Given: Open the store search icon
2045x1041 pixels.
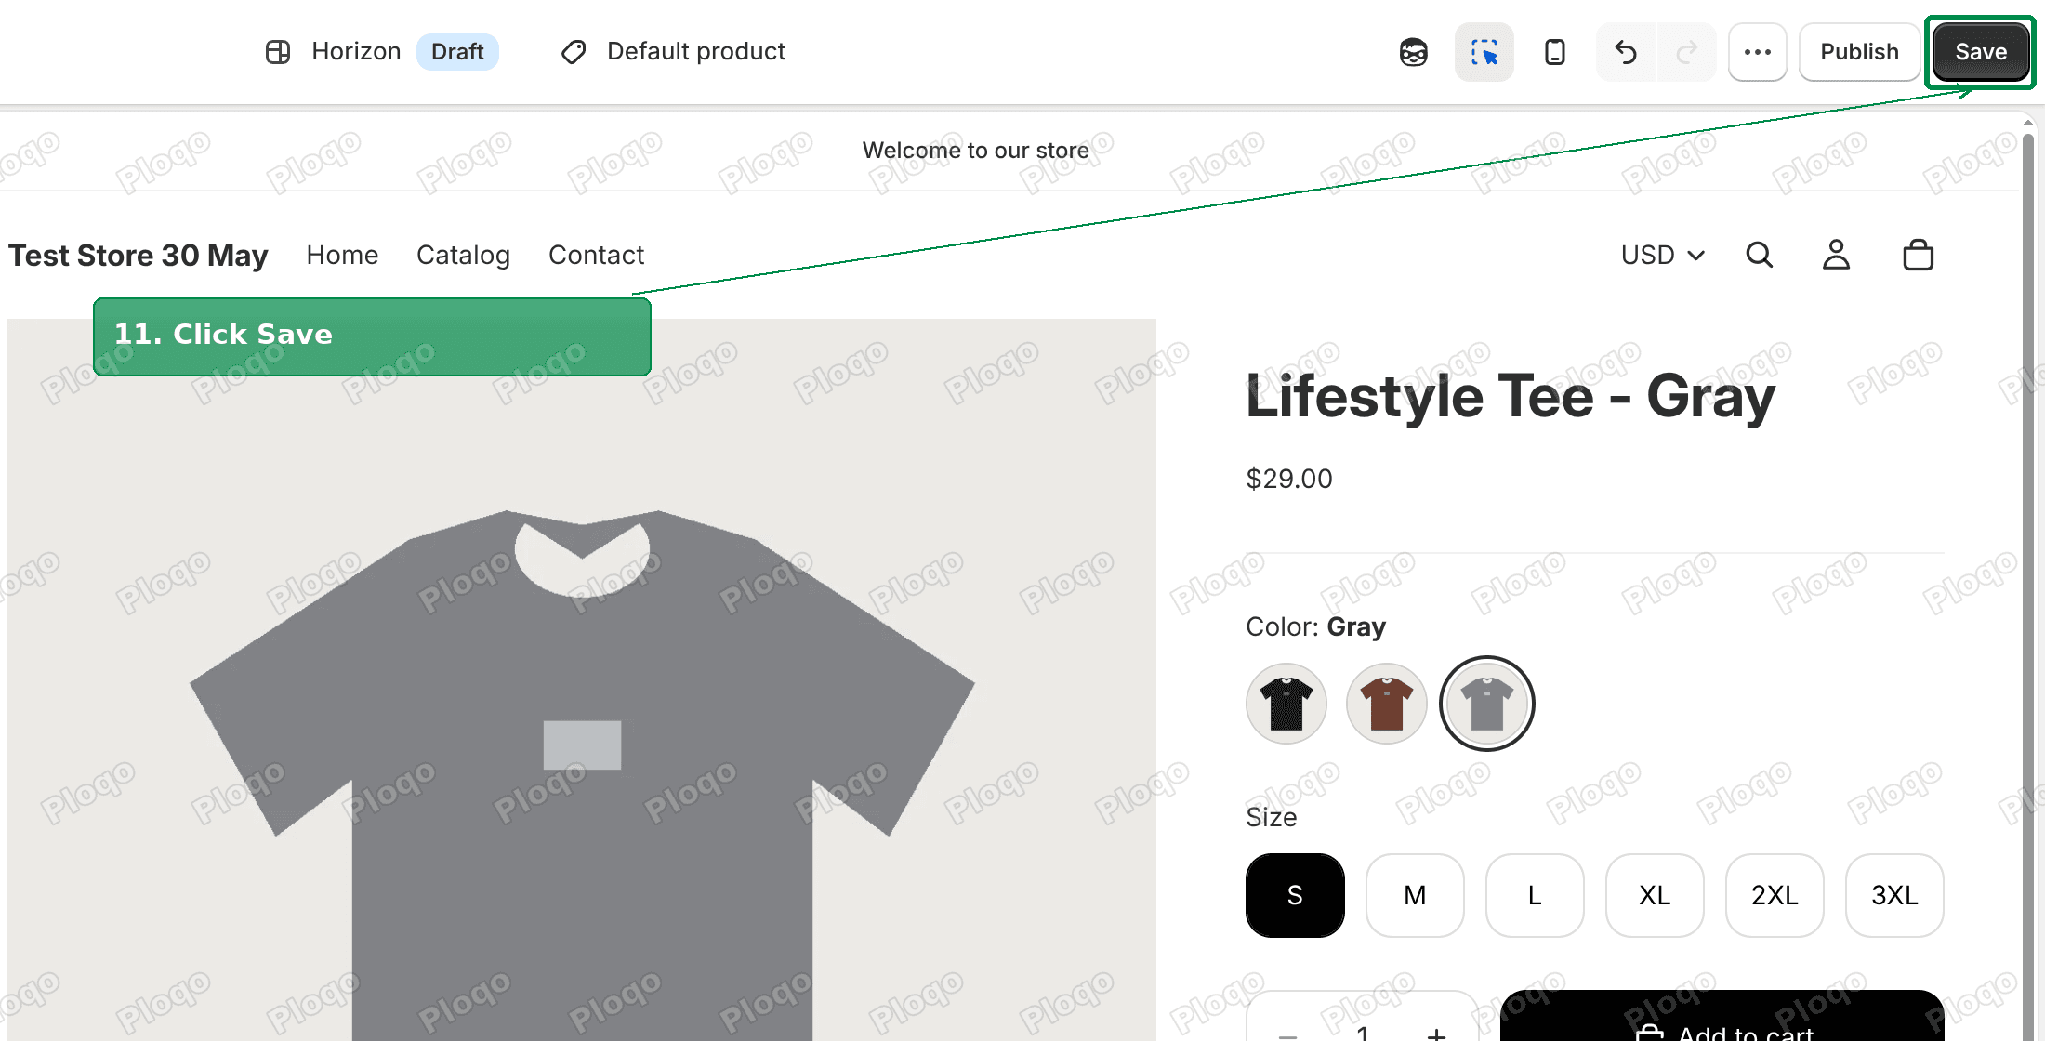Looking at the screenshot, I should (1760, 255).
